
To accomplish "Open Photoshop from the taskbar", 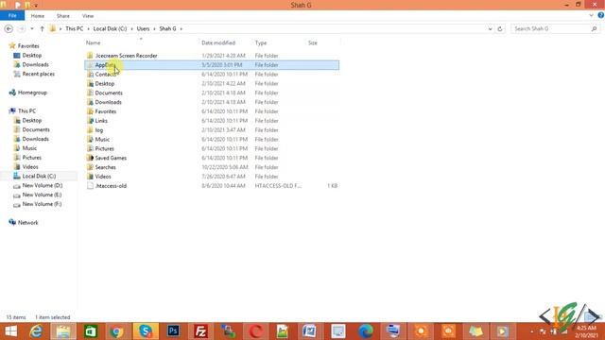I will click(x=173, y=331).
